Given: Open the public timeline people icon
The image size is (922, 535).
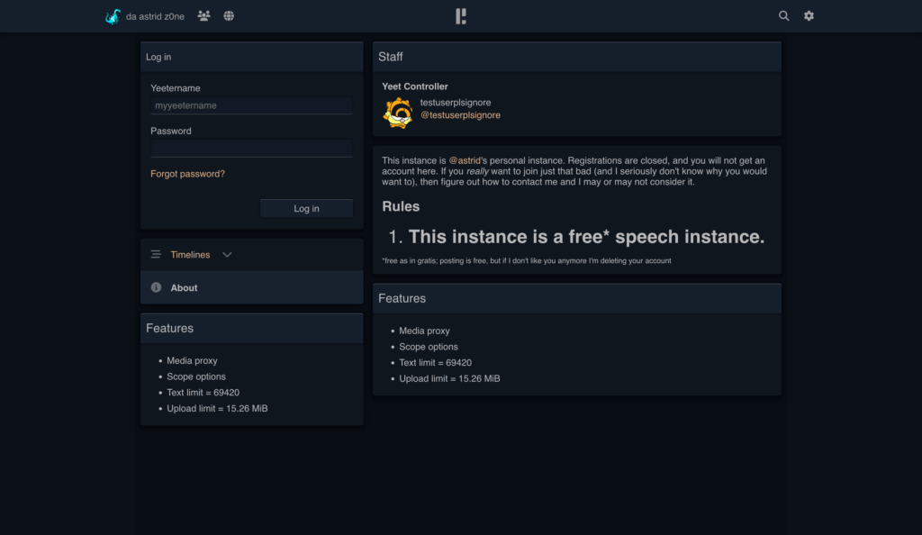Looking at the screenshot, I should coord(204,16).
